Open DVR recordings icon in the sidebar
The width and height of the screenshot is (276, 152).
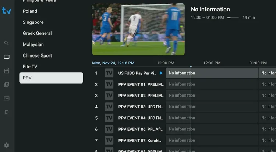[x=7, y=99]
